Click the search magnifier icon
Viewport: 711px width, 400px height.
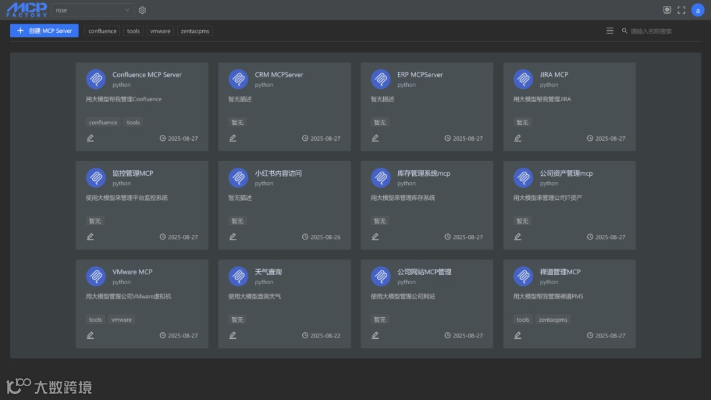(624, 31)
